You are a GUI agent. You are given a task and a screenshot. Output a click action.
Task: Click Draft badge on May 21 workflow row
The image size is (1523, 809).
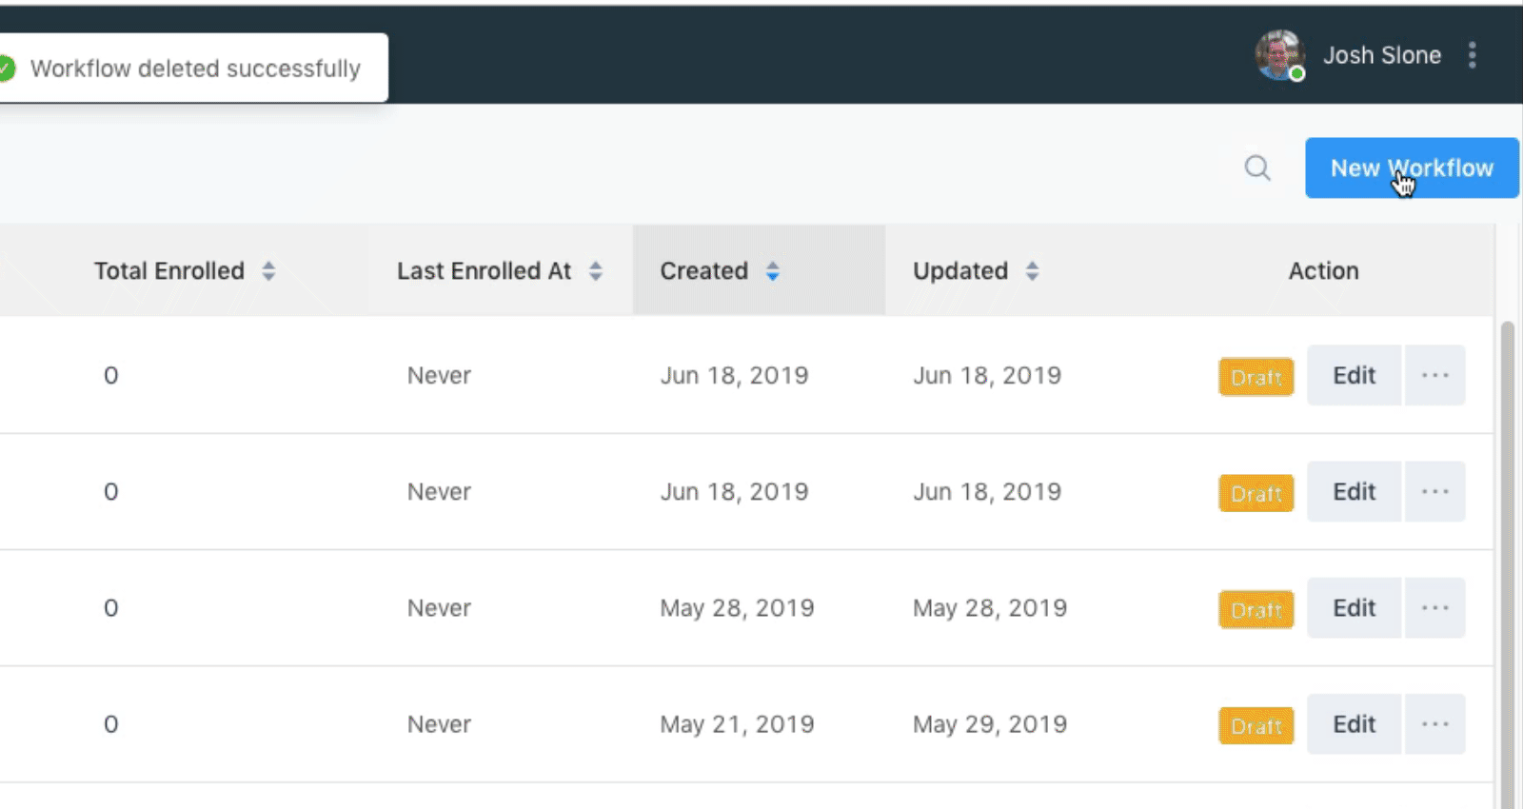pos(1256,726)
